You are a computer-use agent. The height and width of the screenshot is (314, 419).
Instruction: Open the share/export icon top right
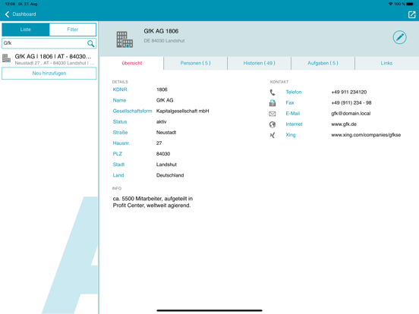(x=411, y=14)
